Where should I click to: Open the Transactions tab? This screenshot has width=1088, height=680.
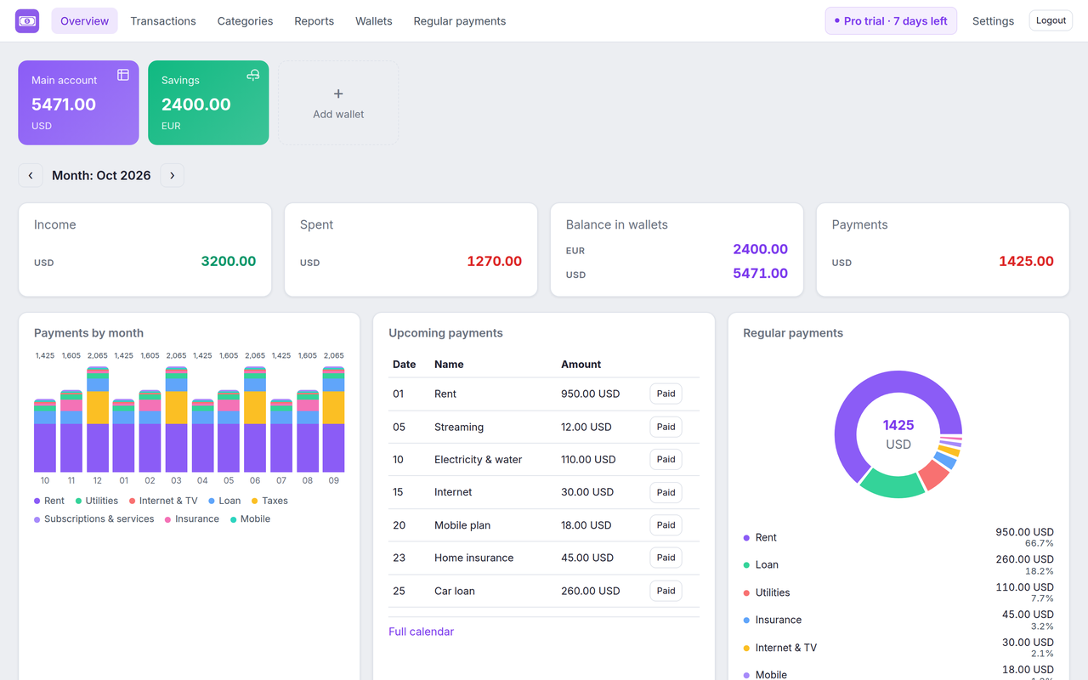point(163,20)
